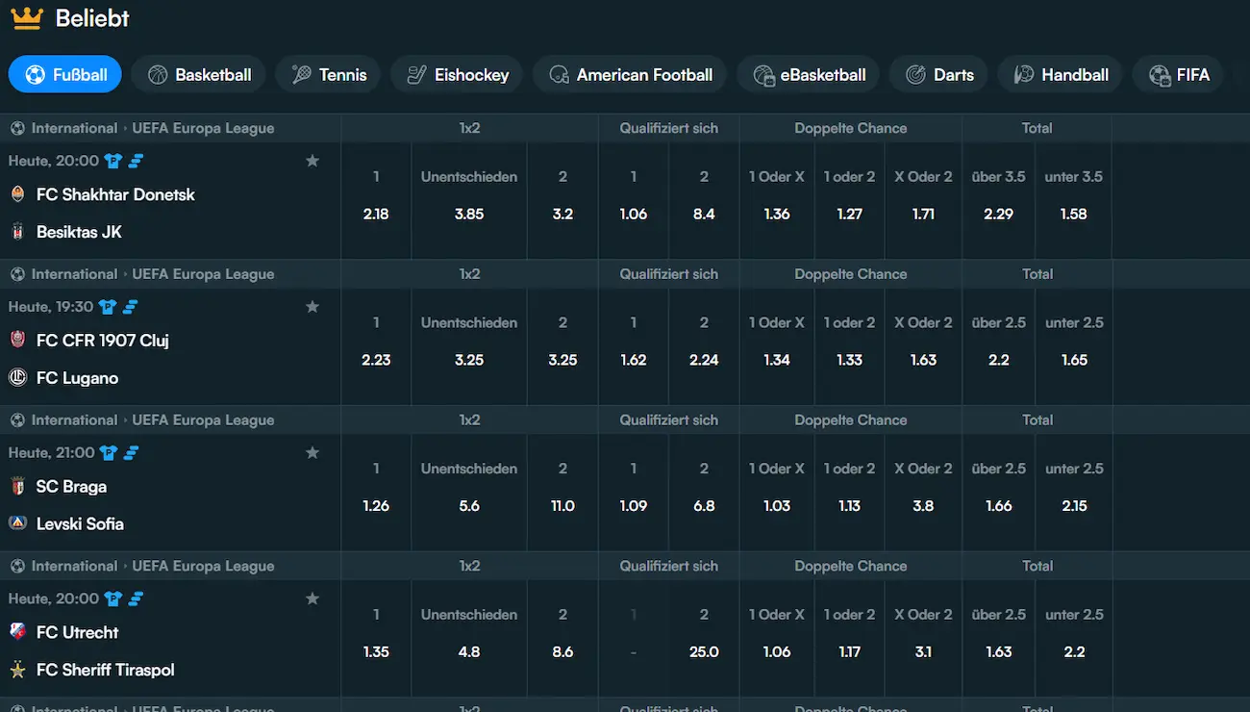This screenshot has width=1250, height=712.
Task: Open the American Football tab
Action: coord(630,74)
